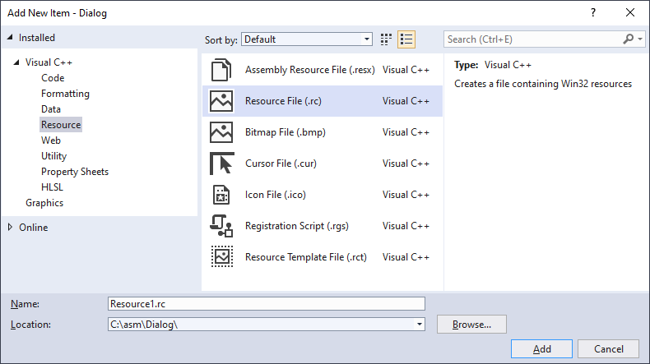Select the Visual C++ tree label
The image size is (650, 364).
(49, 62)
